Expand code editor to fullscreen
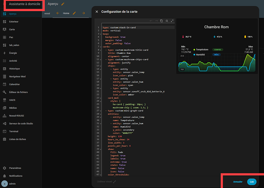Viewport: 264px width, 188px height. [172, 21]
